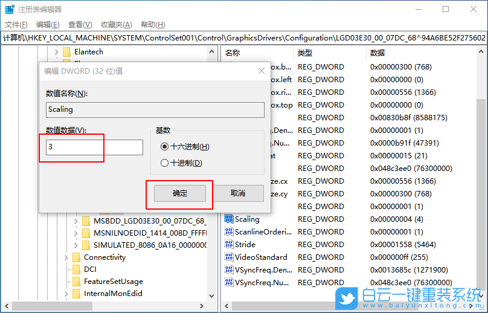Click the InternalMonEdid folder icon
The height and width of the screenshot is (313, 488).
pos(76,294)
